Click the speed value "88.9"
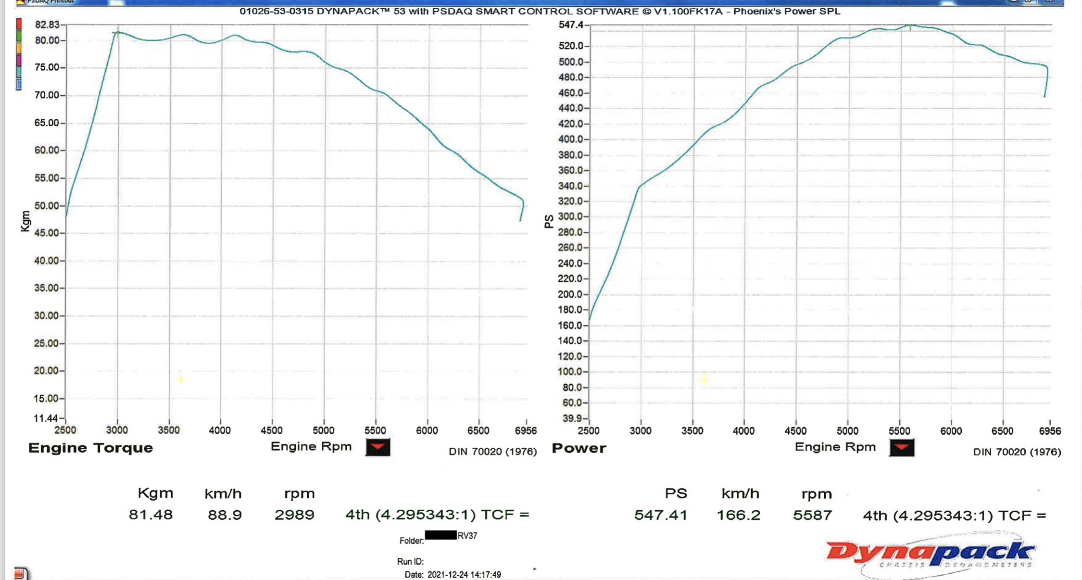Viewport: 1082px width, 580px height. point(225,515)
